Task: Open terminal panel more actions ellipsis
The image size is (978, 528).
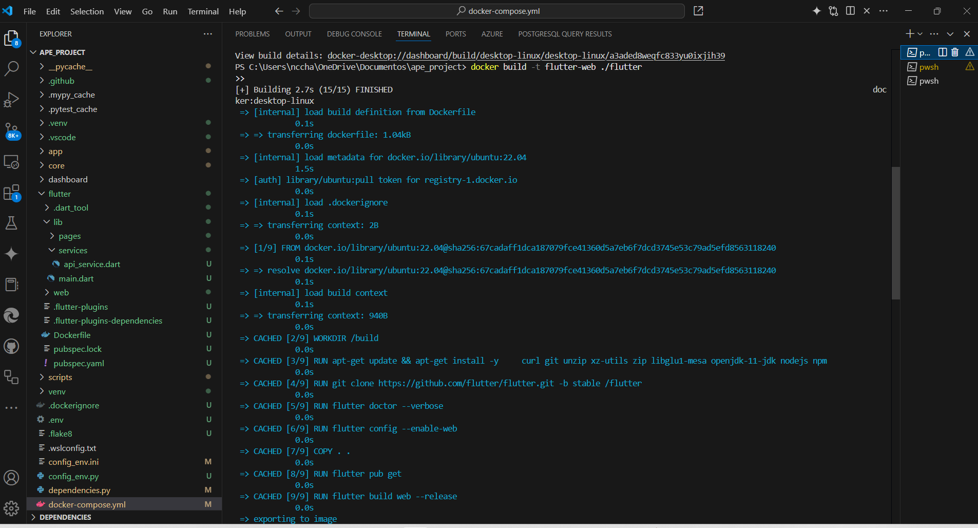Action: pyautogui.click(x=934, y=34)
